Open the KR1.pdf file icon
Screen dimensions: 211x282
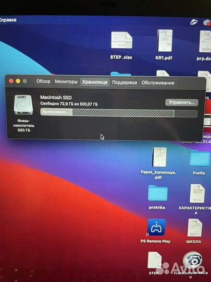click(165, 40)
